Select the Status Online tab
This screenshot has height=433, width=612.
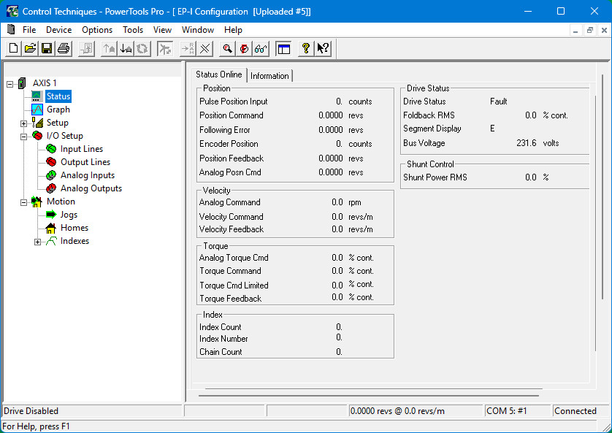(218, 74)
